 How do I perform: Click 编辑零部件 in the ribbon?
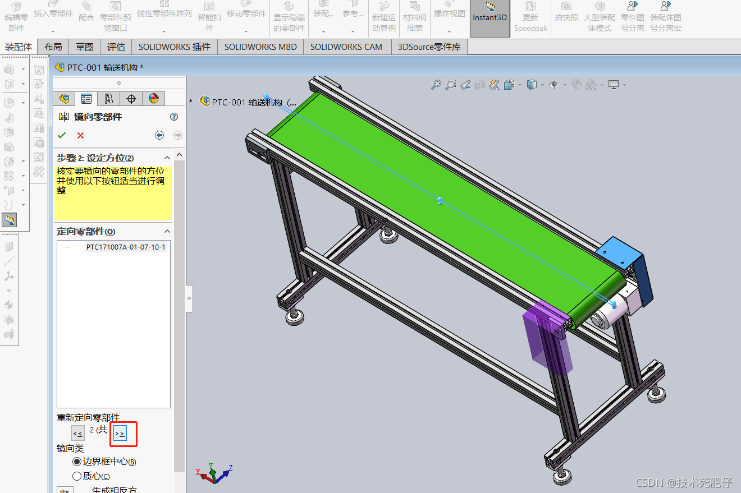click(x=16, y=17)
